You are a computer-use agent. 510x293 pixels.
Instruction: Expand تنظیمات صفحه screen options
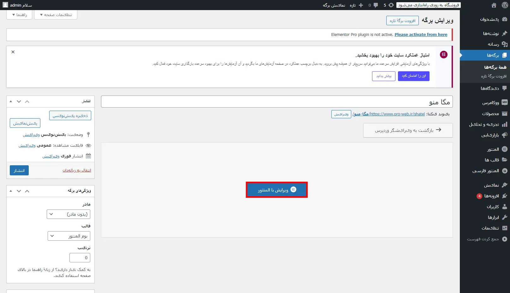click(56, 15)
